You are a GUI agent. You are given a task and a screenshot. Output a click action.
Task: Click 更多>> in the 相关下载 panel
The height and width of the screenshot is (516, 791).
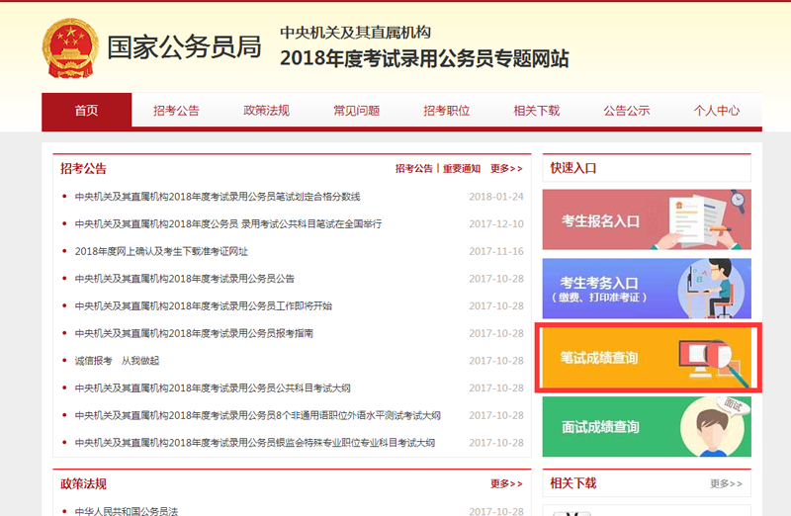tap(727, 483)
